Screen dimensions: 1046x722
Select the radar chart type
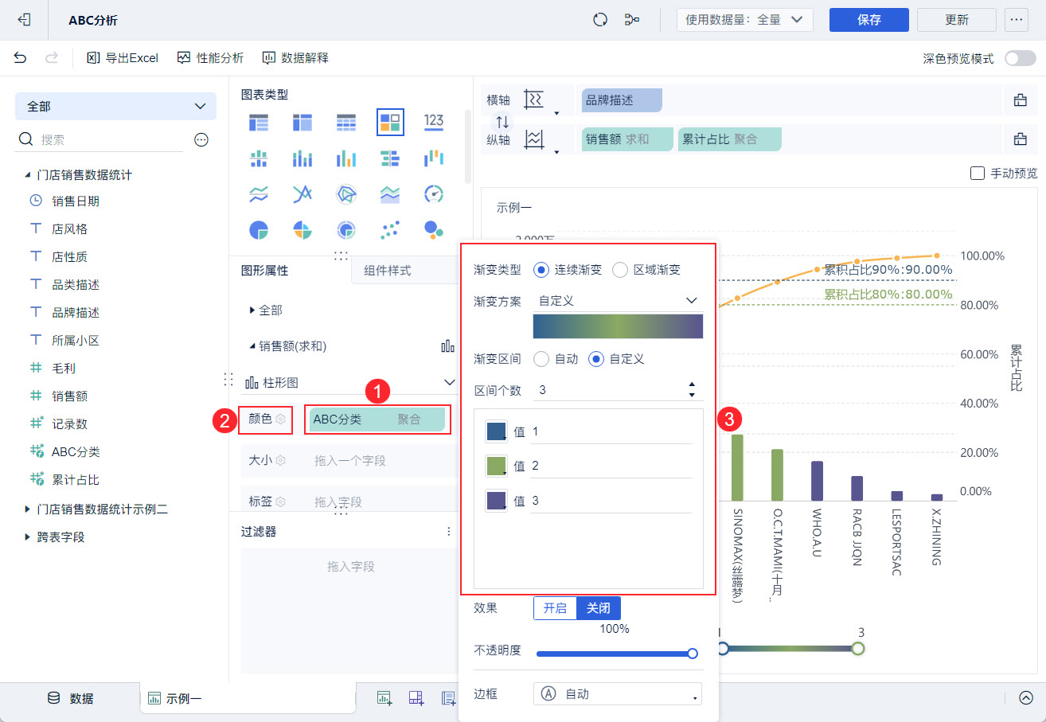[x=346, y=193]
